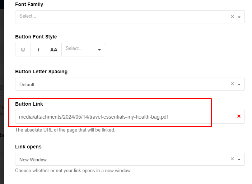Viewport: 252px width, 184px height.
Task: Open the New Window select box
Action: coord(130,159)
